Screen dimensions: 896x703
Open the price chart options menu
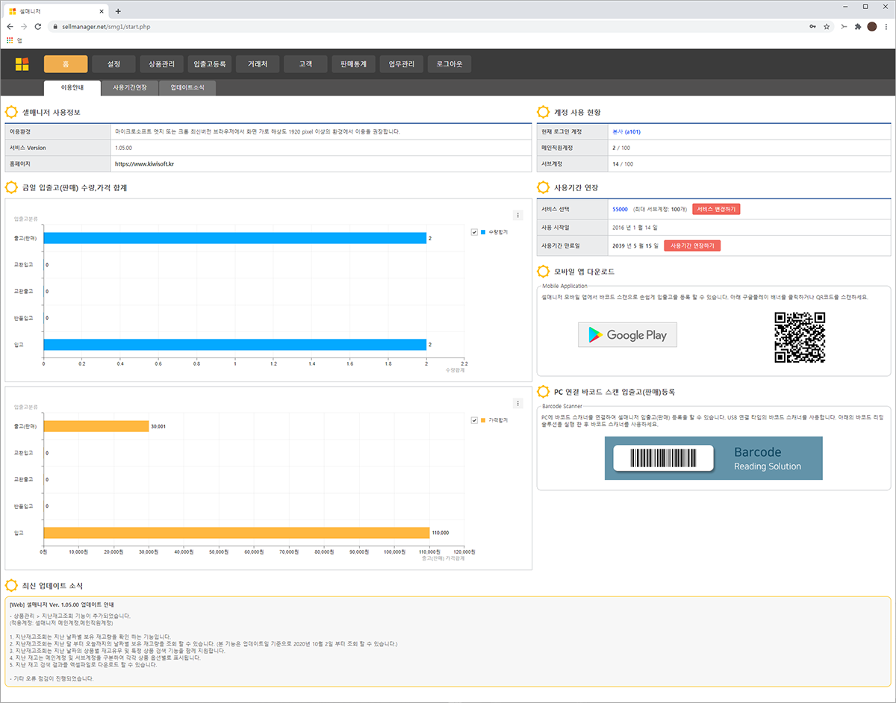tap(518, 403)
